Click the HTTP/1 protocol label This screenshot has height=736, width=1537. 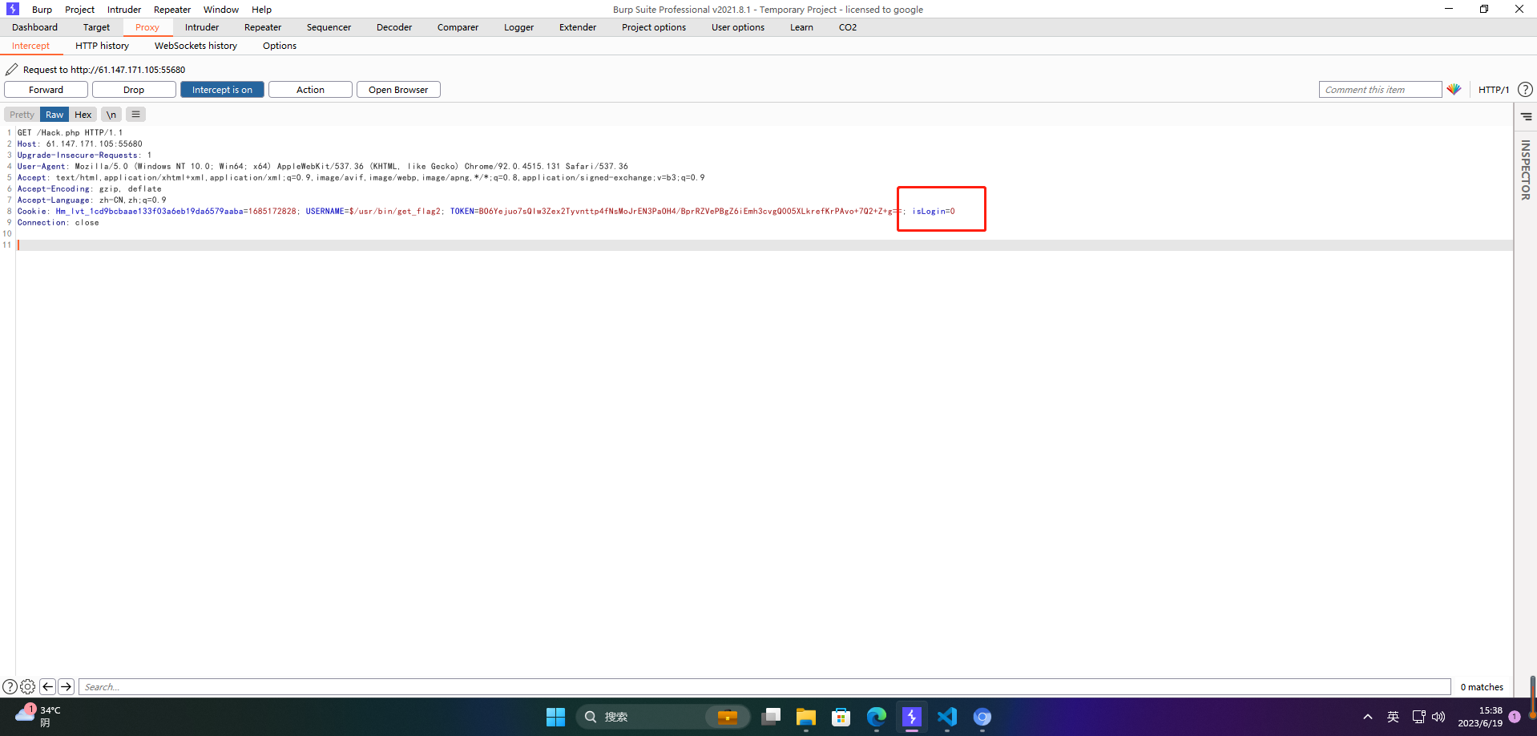coord(1494,90)
